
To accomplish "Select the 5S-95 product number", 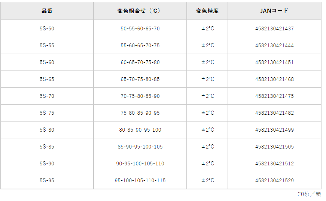I will pos(47,180).
